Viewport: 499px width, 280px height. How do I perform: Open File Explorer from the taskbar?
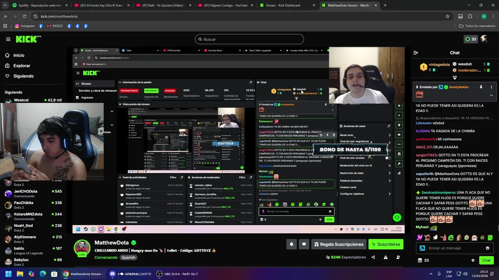click(20, 274)
